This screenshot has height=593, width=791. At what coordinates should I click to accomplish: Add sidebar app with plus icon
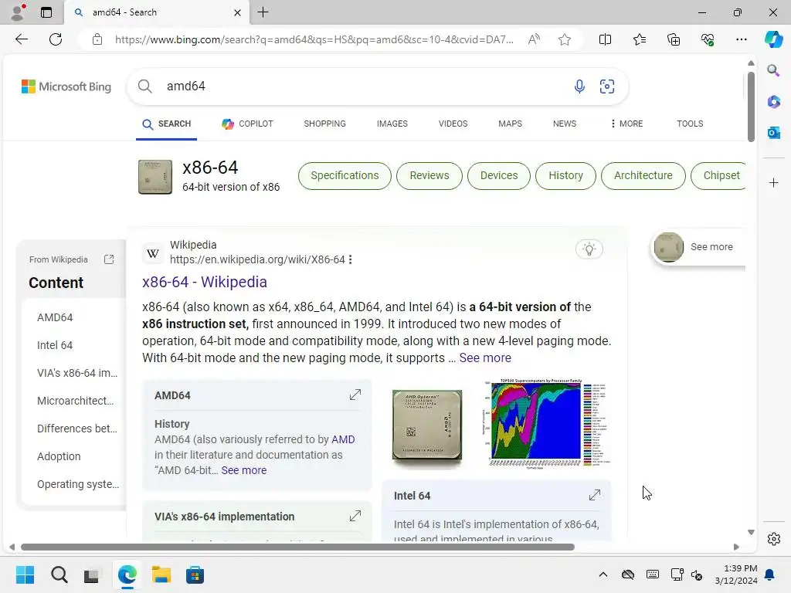[773, 182]
